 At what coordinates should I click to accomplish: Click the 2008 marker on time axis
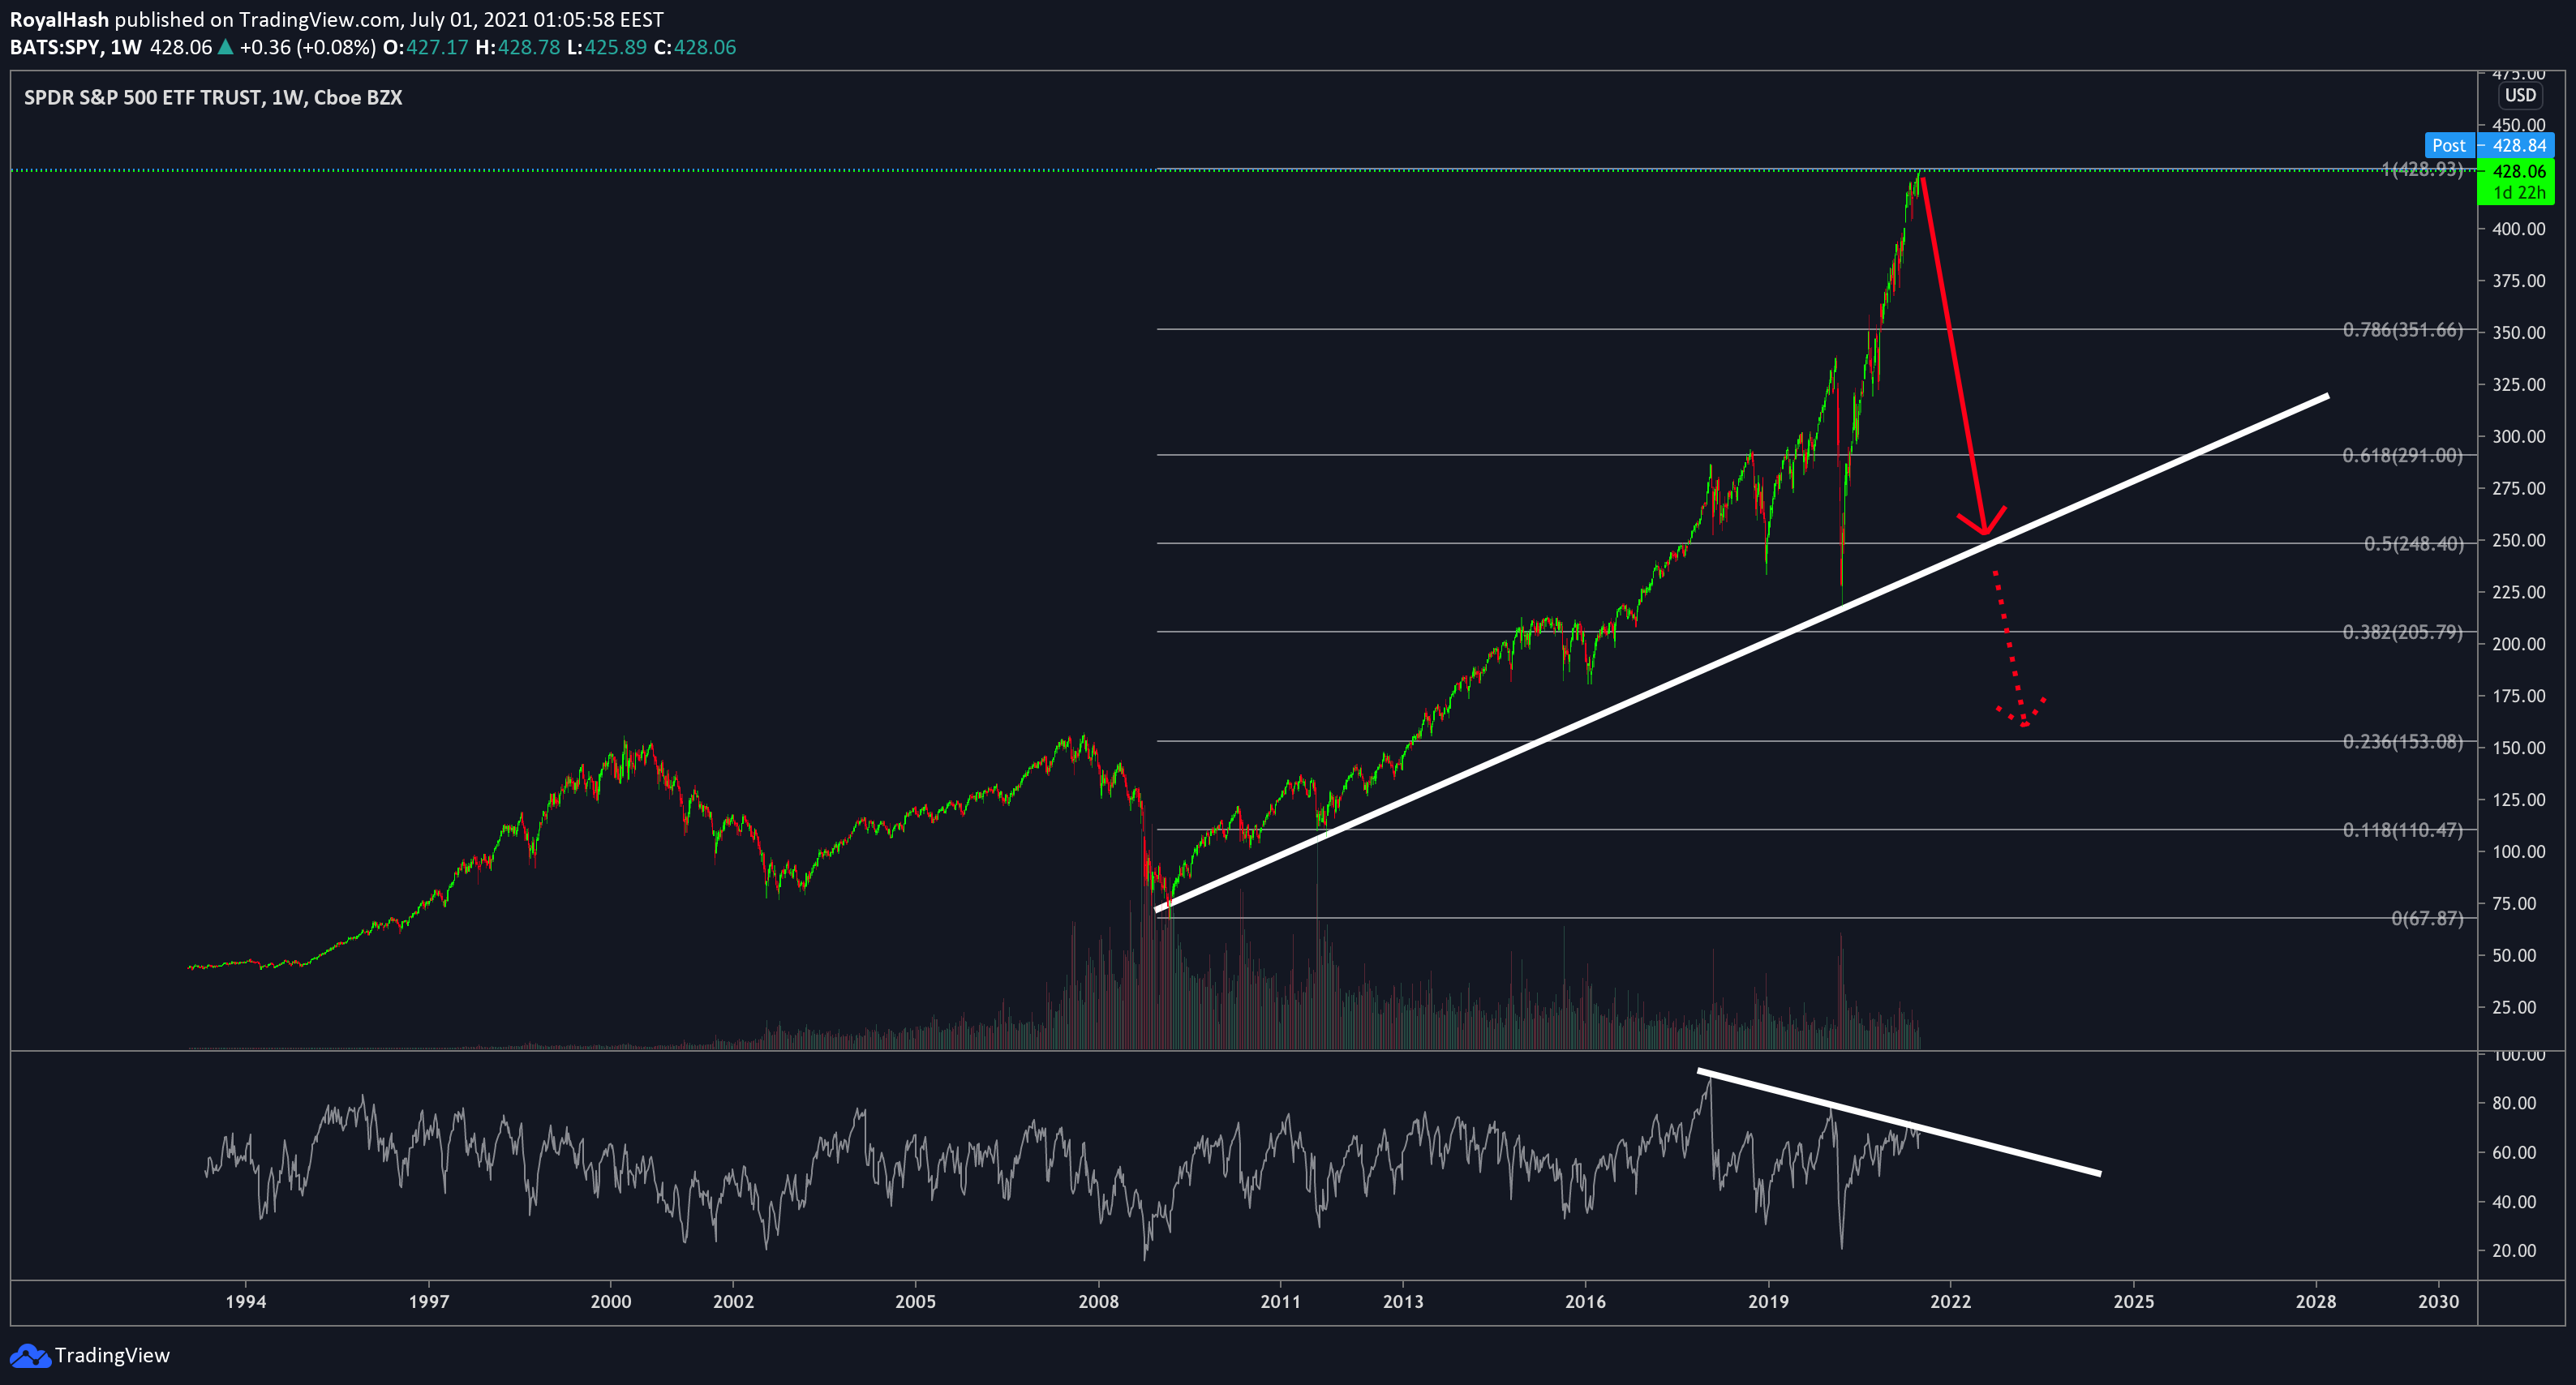1098,1301
